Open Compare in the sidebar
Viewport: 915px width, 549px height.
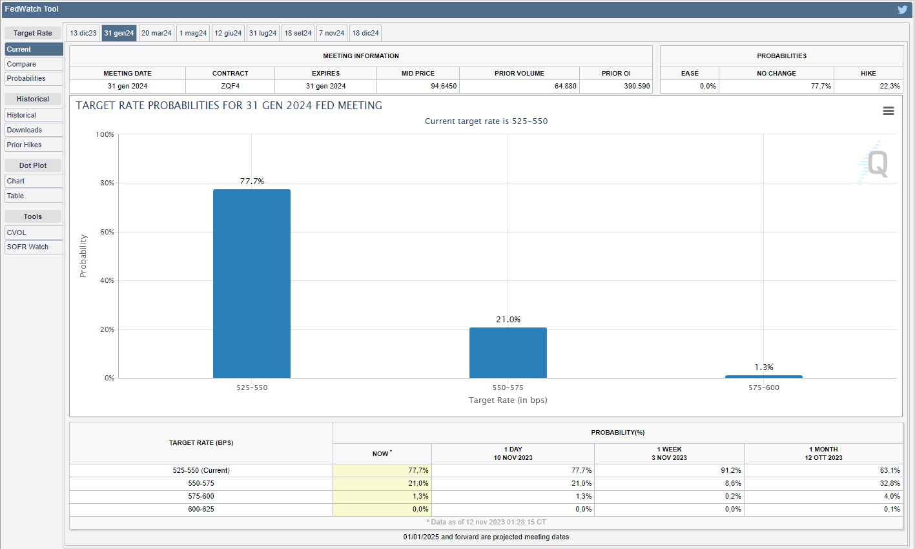33,64
